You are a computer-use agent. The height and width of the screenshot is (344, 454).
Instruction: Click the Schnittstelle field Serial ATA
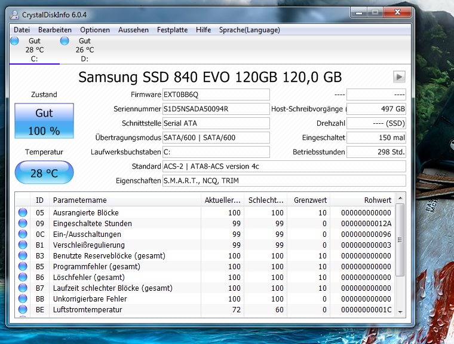[x=216, y=123]
